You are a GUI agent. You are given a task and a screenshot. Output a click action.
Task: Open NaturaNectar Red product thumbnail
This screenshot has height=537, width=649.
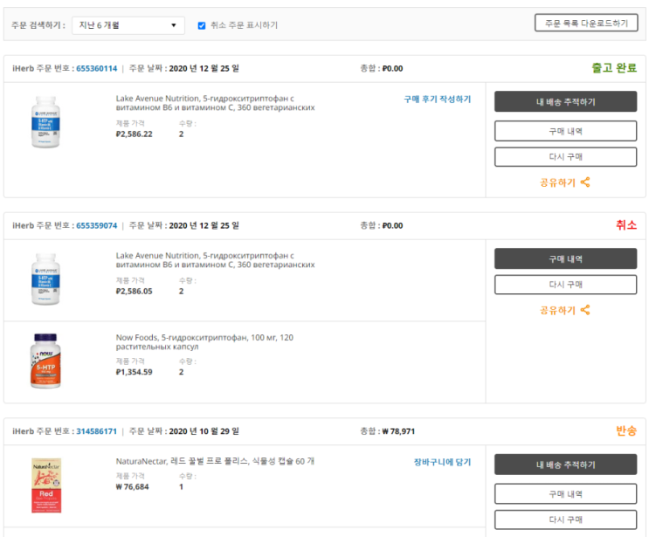tap(45, 485)
